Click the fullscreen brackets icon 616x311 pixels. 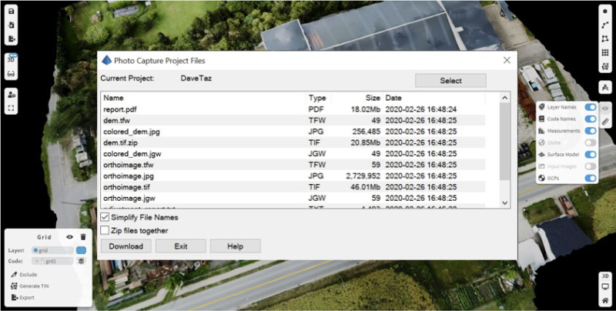12,109
